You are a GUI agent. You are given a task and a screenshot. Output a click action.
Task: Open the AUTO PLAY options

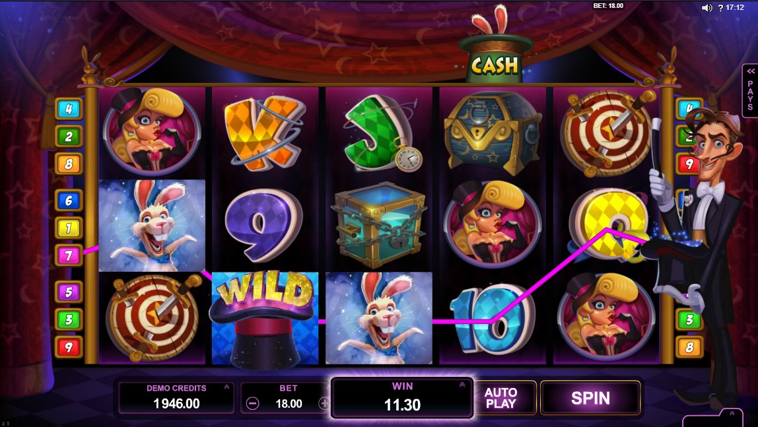500,398
